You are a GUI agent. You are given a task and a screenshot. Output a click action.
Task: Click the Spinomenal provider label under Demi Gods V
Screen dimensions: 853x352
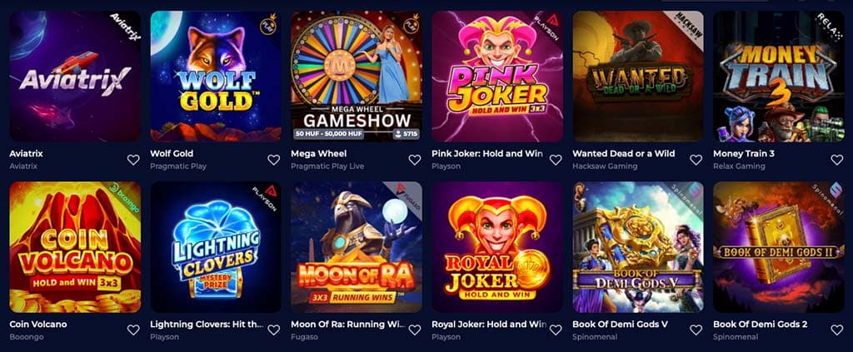pos(595,337)
